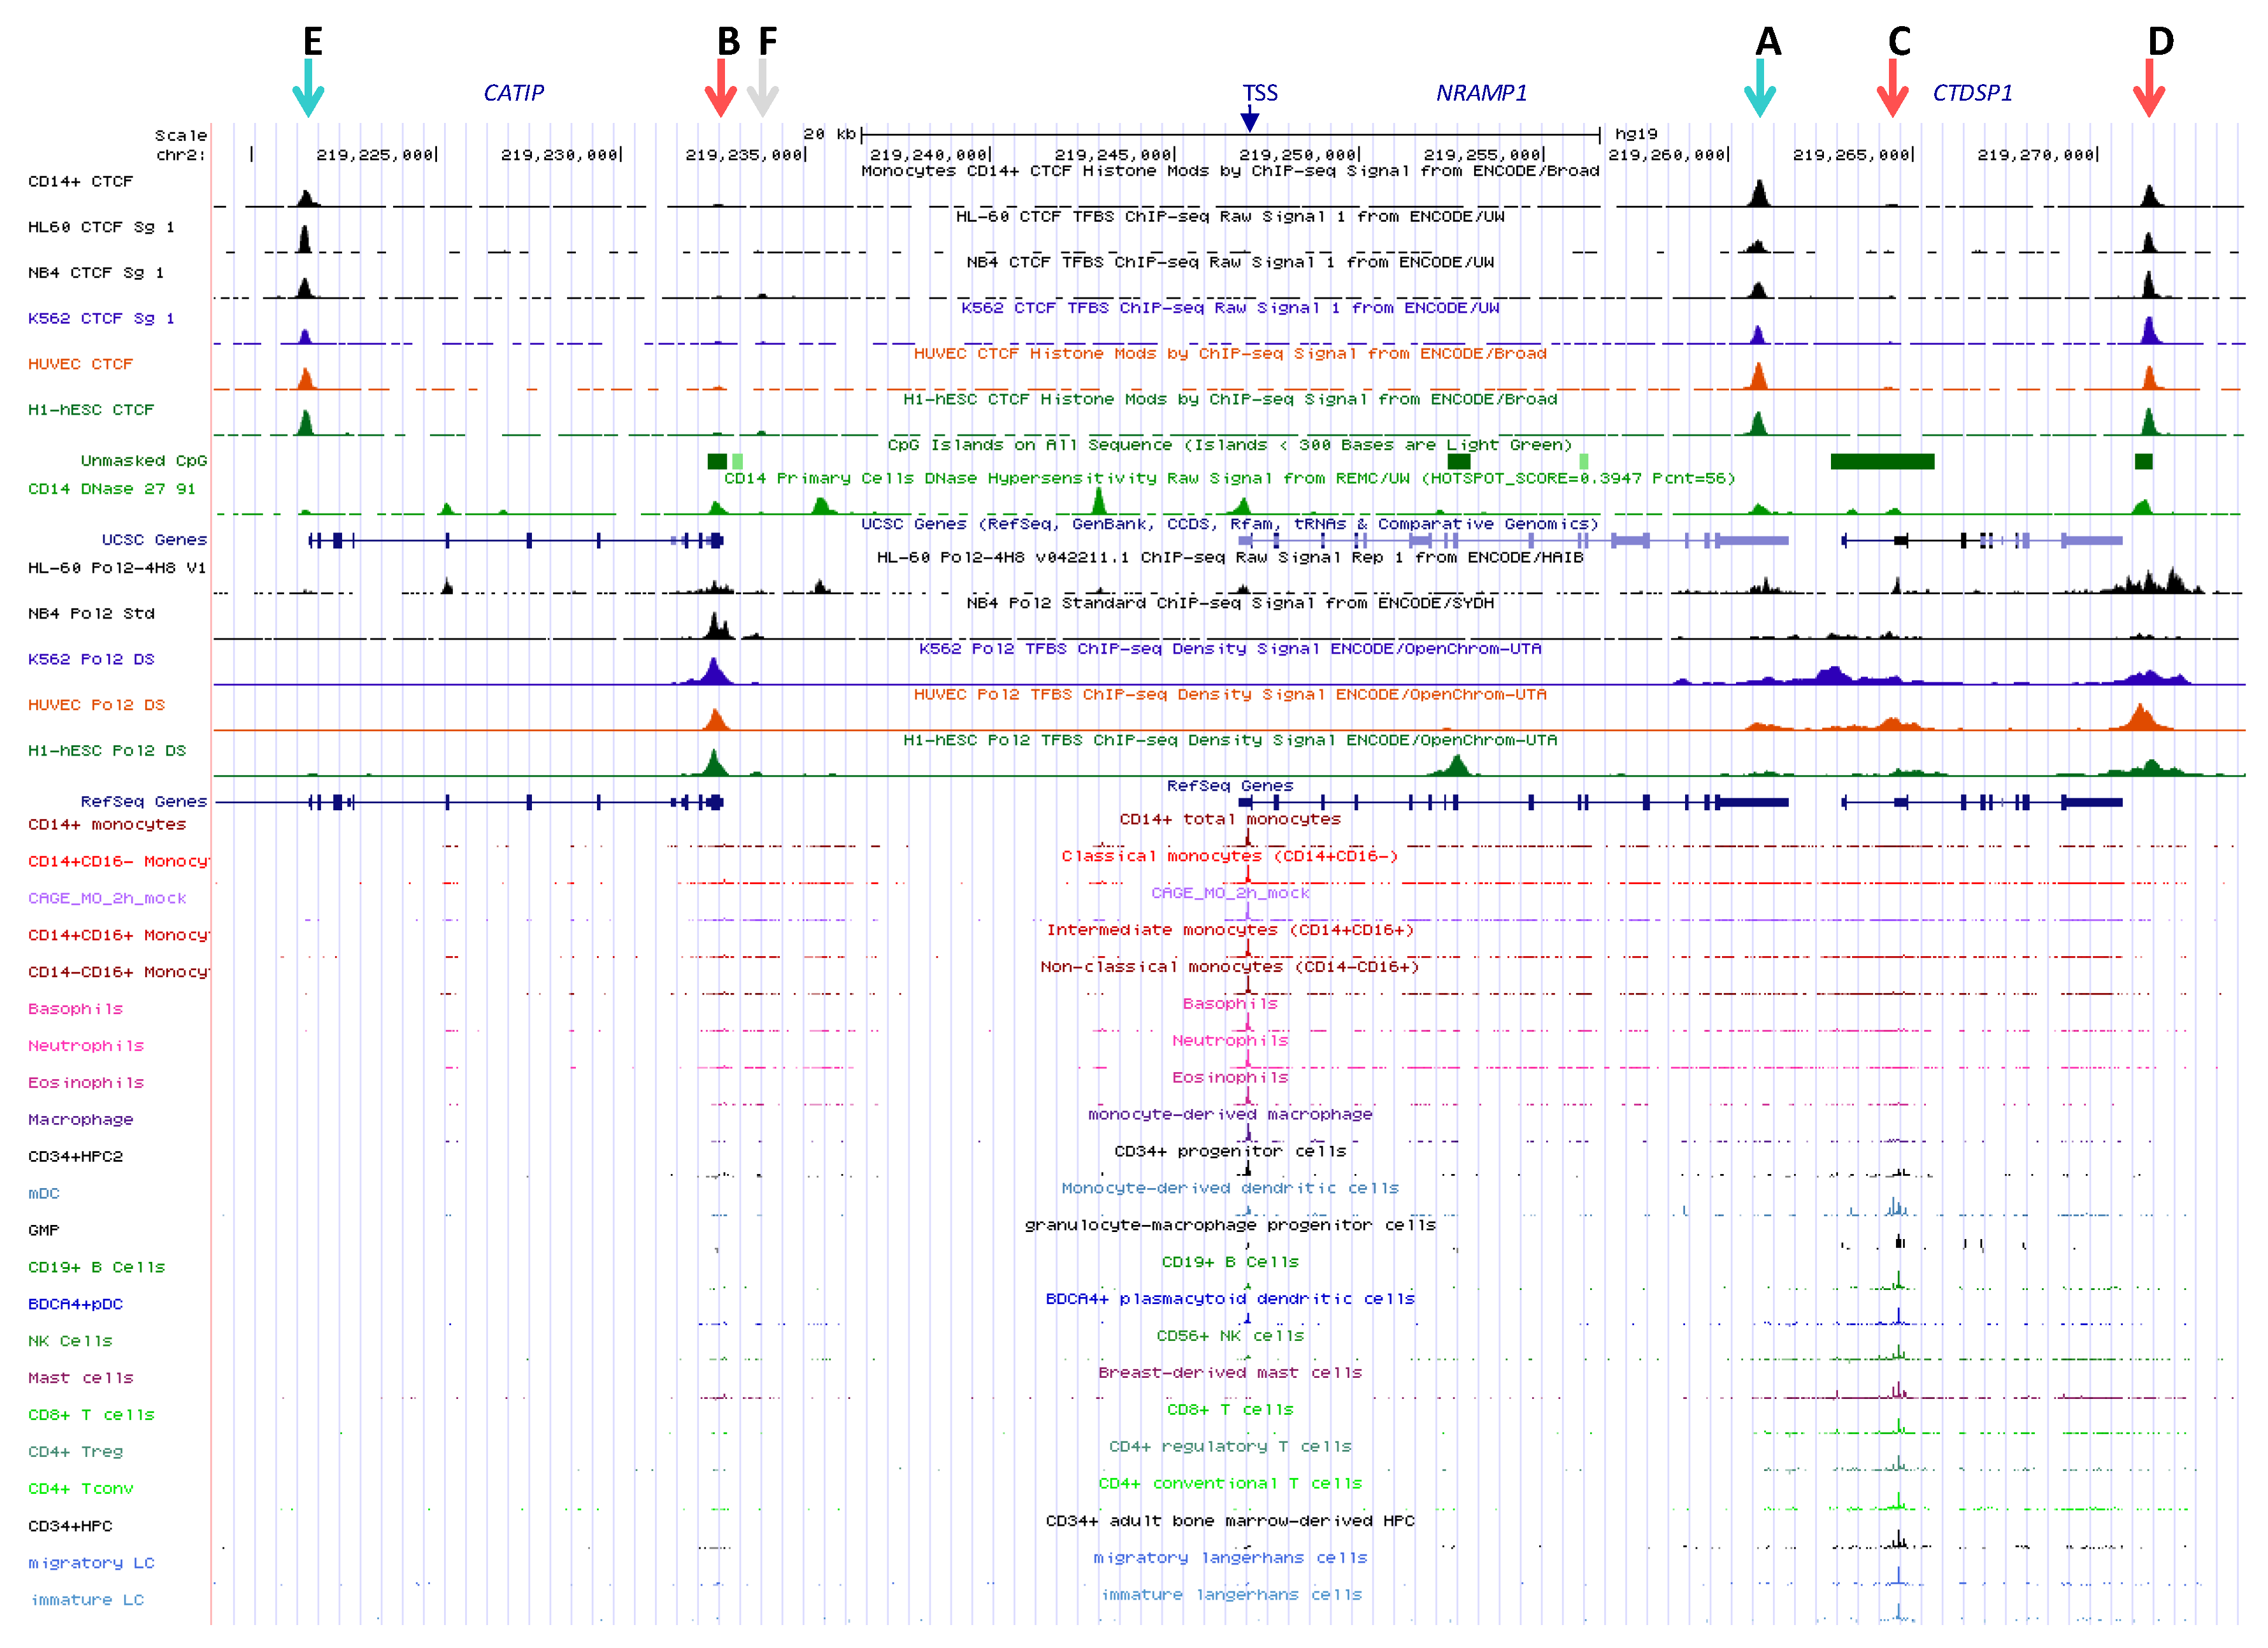Select the CD14+ CTCF track label
Screen dimensions: 2268x1648
pyautogui.click(x=80, y=181)
